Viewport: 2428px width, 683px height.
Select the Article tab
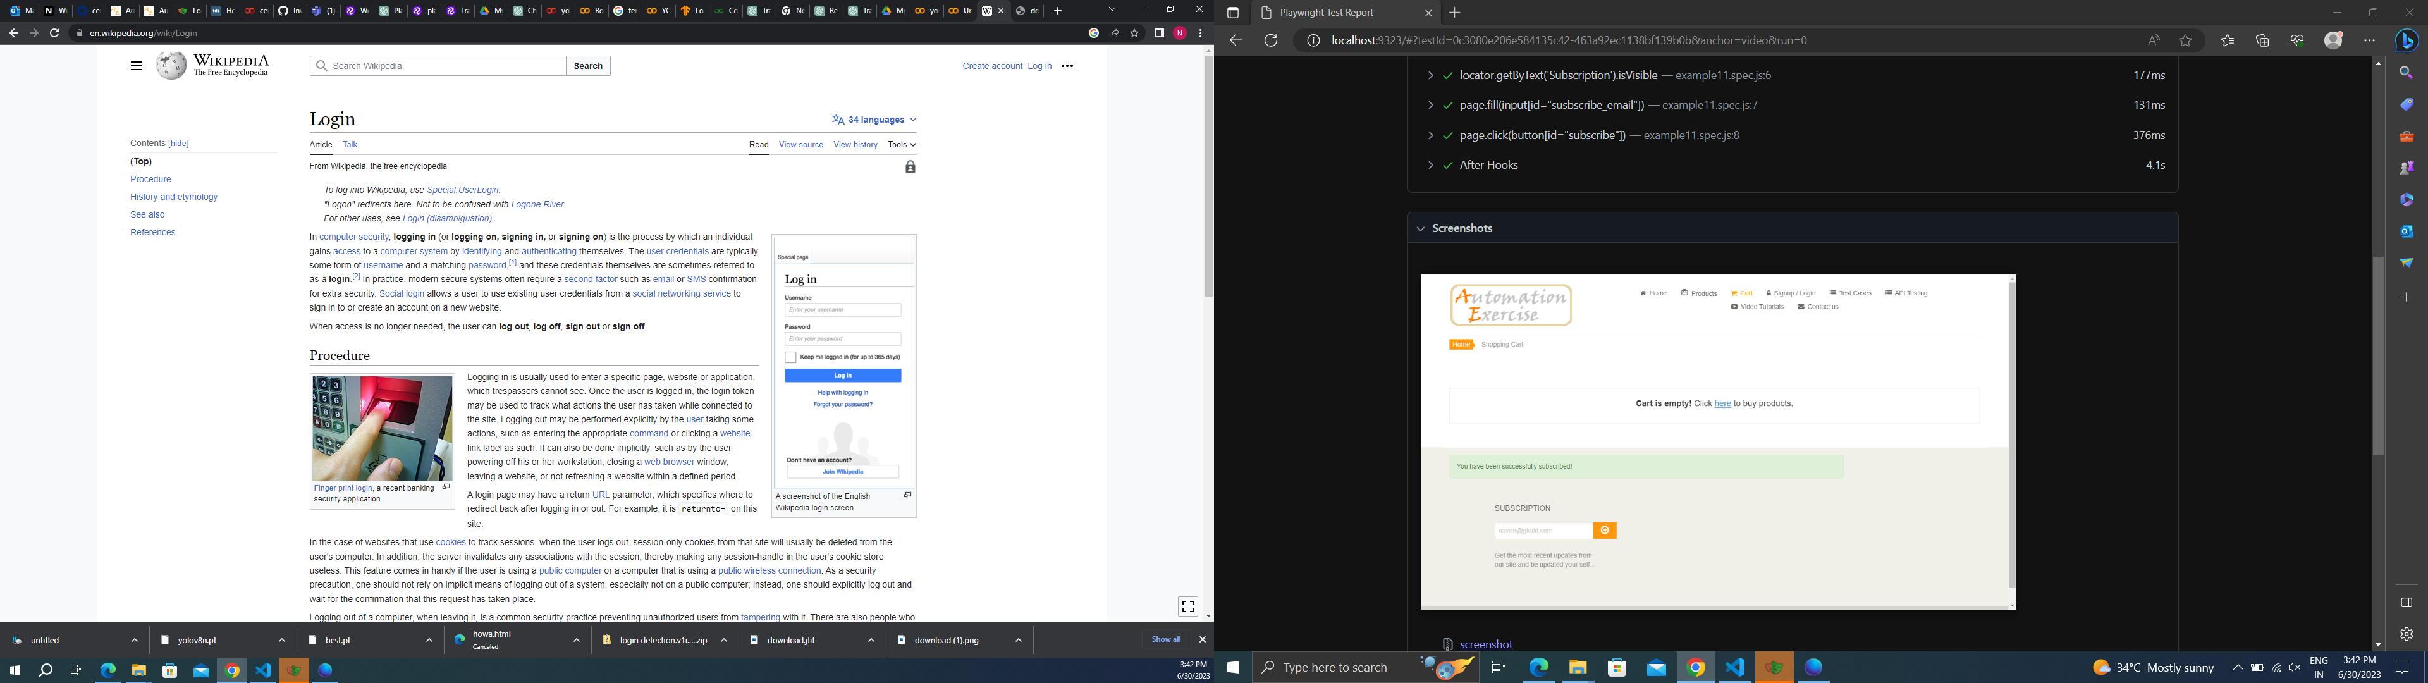(321, 144)
